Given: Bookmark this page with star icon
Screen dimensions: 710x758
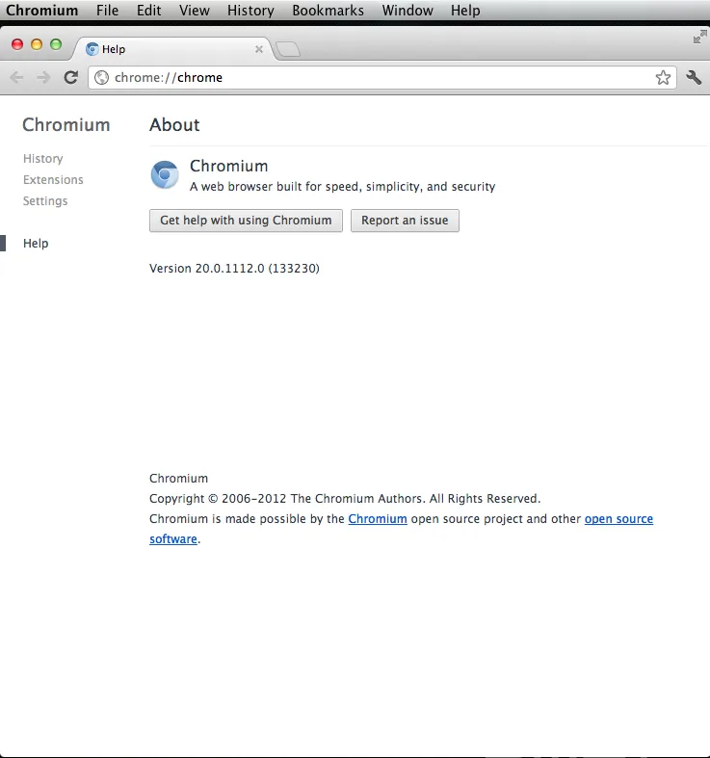Looking at the screenshot, I should coord(663,78).
